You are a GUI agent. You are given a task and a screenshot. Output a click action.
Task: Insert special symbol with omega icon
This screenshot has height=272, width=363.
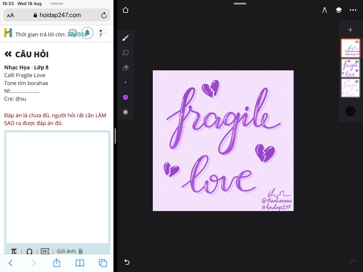(29, 251)
